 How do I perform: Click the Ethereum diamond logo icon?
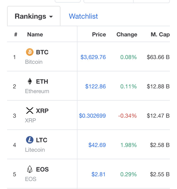click(x=30, y=82)
